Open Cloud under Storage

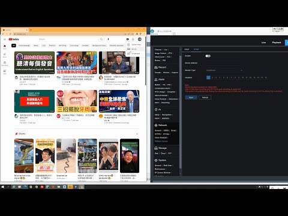tap(163, 154)
